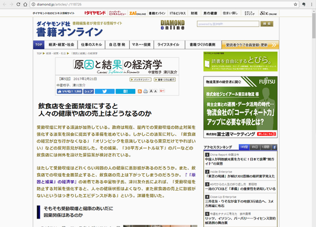Viewport: 316px width, 227px height.
Task: Click the Hatena bookmark B! icon
Action: [125, 91]
